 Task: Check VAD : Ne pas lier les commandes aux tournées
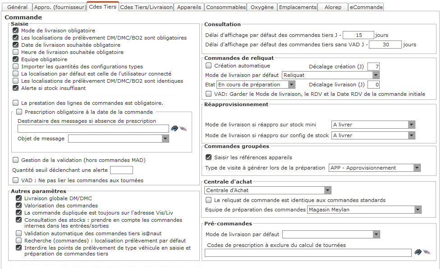(x=15, y=180)
